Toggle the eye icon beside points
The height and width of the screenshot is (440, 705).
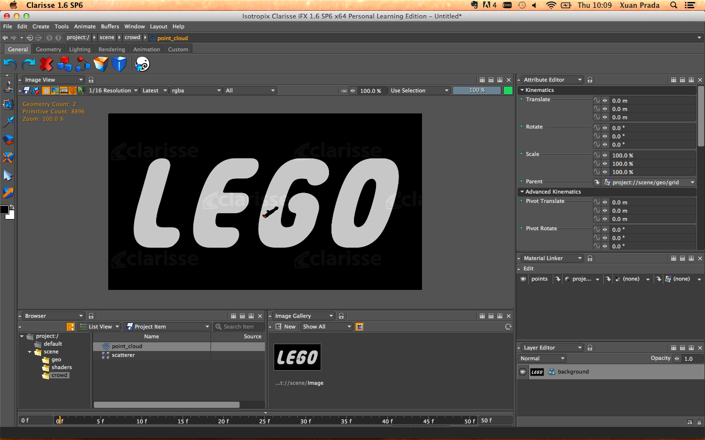[523, 279]
